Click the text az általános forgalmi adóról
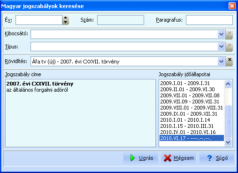 tap(37, 90)
